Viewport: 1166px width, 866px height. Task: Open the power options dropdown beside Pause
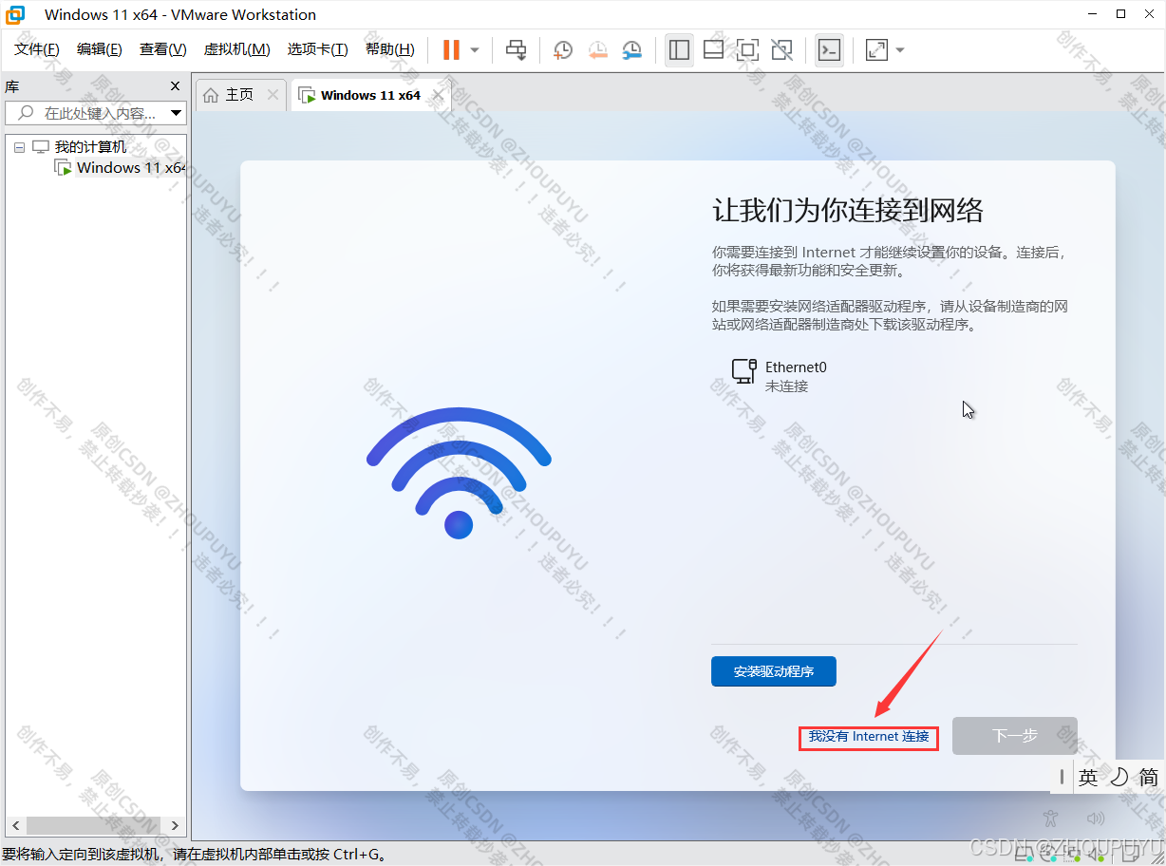[475, 49]
